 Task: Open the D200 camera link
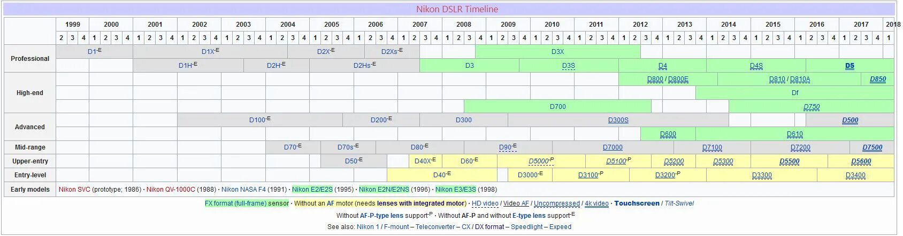(x=379, y=120)
